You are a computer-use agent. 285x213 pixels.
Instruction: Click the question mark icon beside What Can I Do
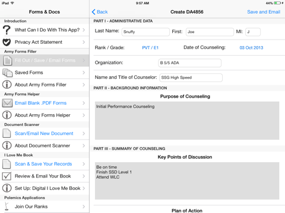click(x=7, y=30)
